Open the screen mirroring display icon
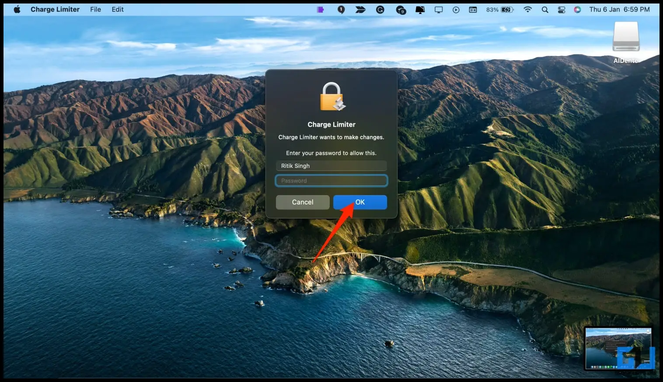663x382 pixels. point(439,10)
